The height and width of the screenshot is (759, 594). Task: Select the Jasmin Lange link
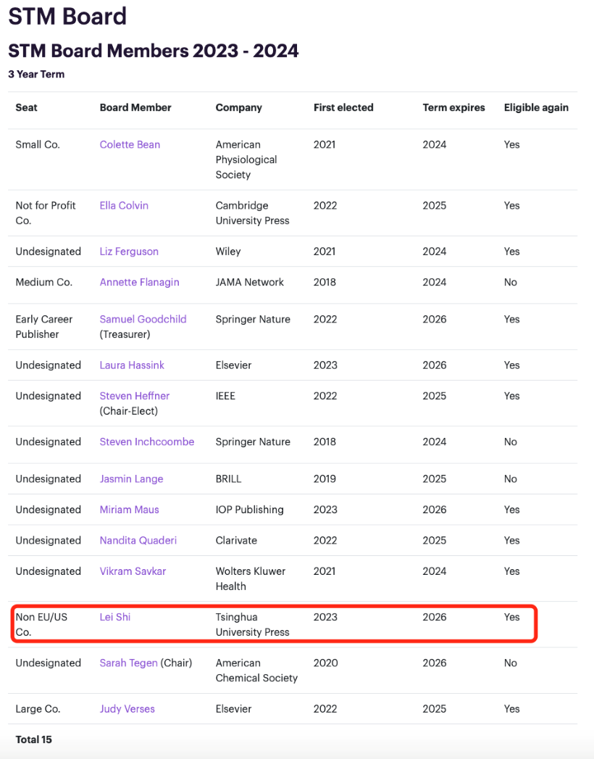(131, 479)
